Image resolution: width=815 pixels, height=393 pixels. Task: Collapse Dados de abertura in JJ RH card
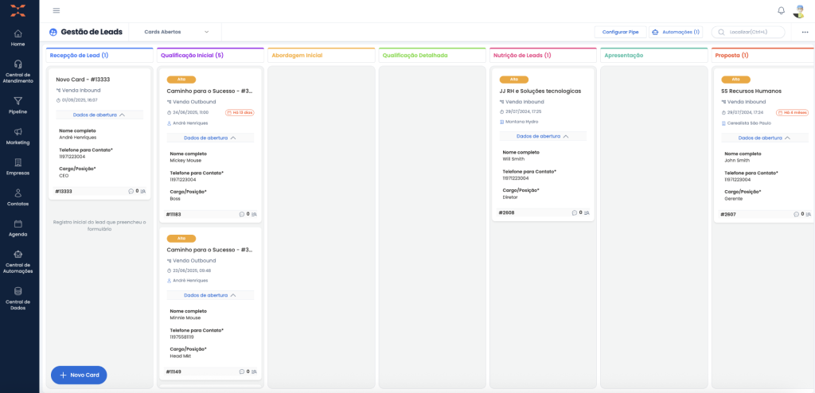543,136
